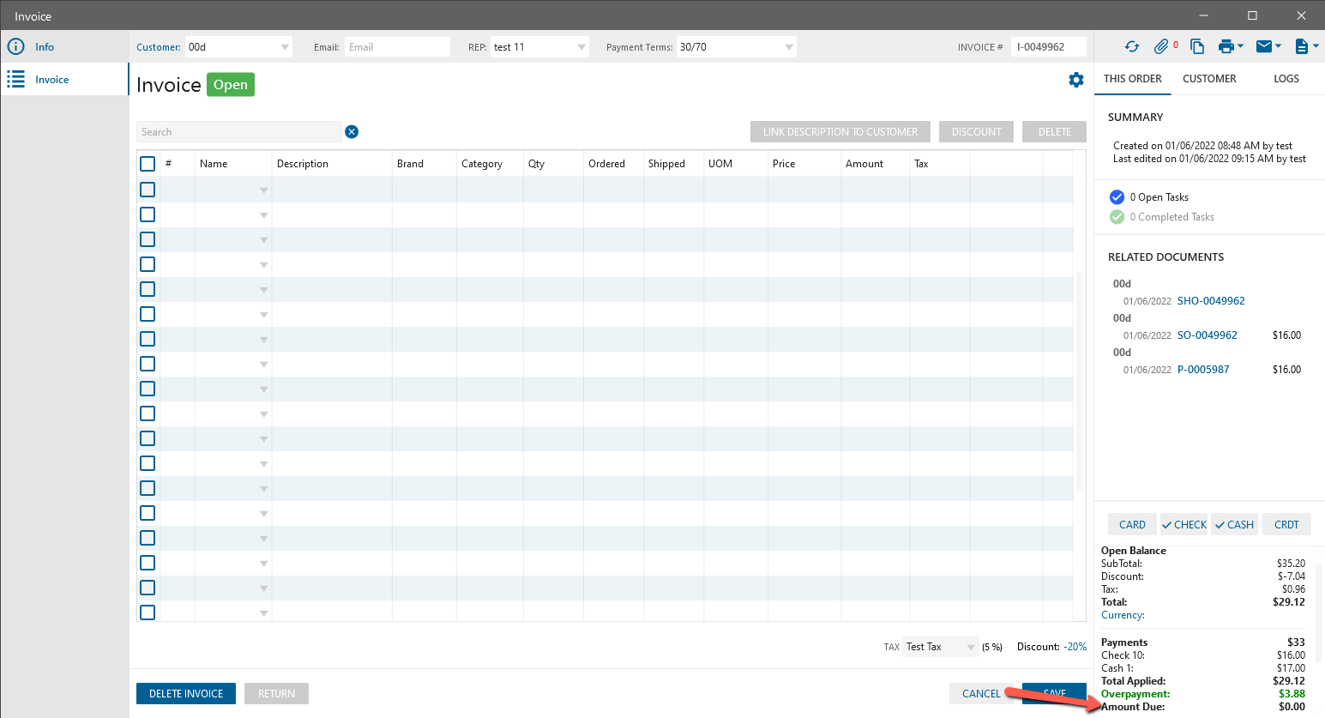Switch to the CUSTOMER tab
The width and height of the screenshot is (1325, 718).
click(1209, 79)
